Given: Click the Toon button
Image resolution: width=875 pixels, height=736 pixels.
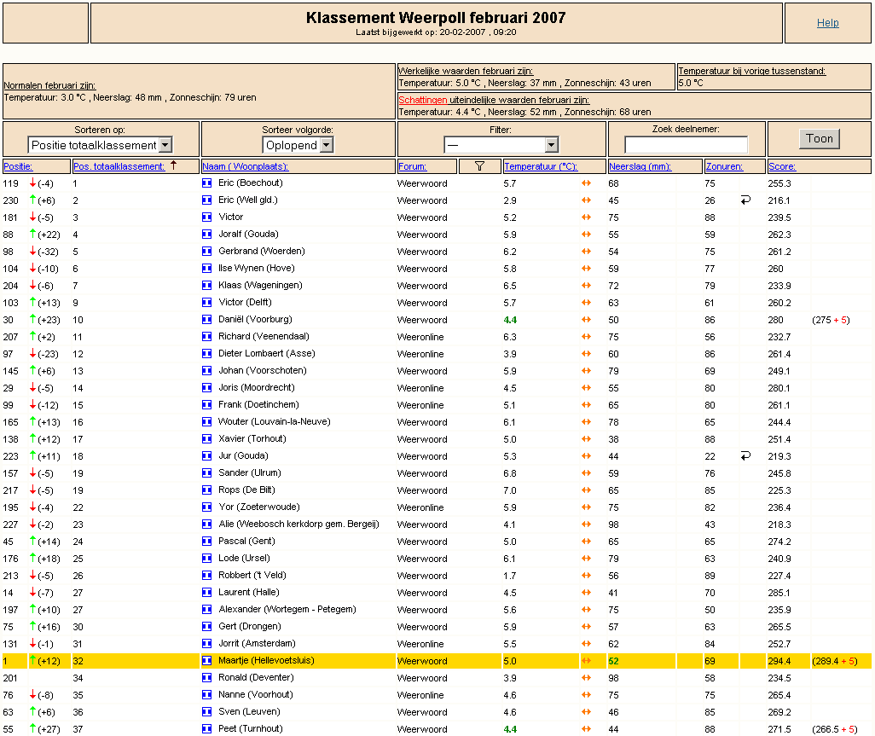Looking at the screenshot, I should 820,139.
